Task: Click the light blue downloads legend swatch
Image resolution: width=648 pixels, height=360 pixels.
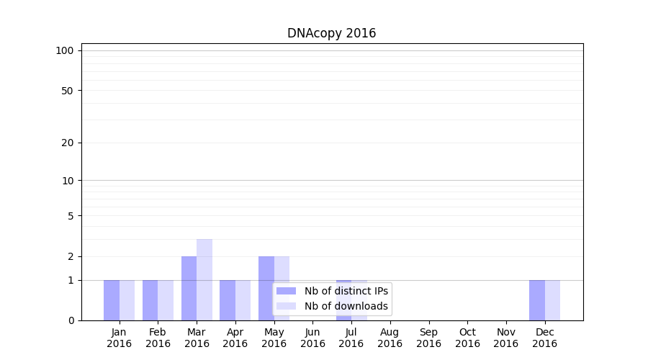Action: (x=286, y=306)
